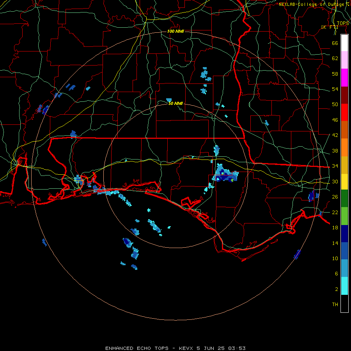The height and width of the screenshot is (351, 351).
Task: Select the cyan 2-6 kft legend swatch
Action: pyautogui.click(x=344, y=286)
